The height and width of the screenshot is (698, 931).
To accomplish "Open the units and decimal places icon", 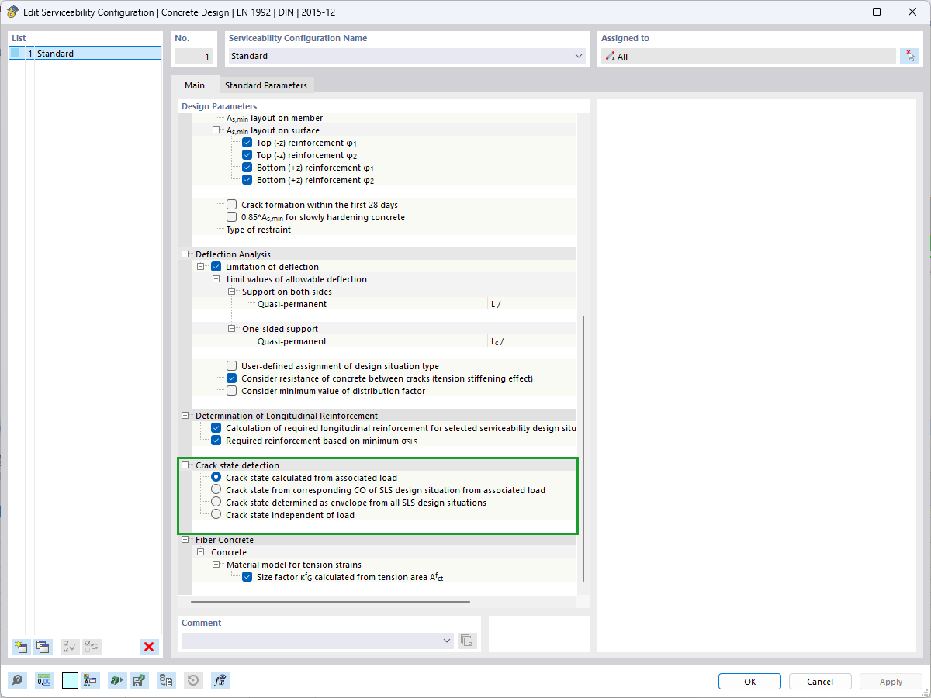I will [x=44, y=681].
